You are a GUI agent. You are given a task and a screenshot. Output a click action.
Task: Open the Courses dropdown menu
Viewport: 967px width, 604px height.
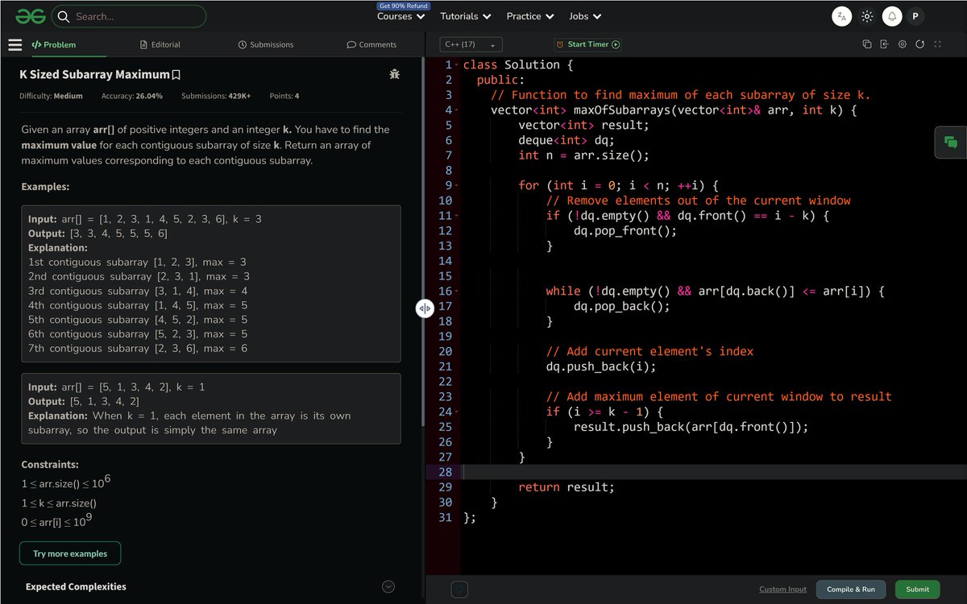pyautogui.click(x=400, y=16)
